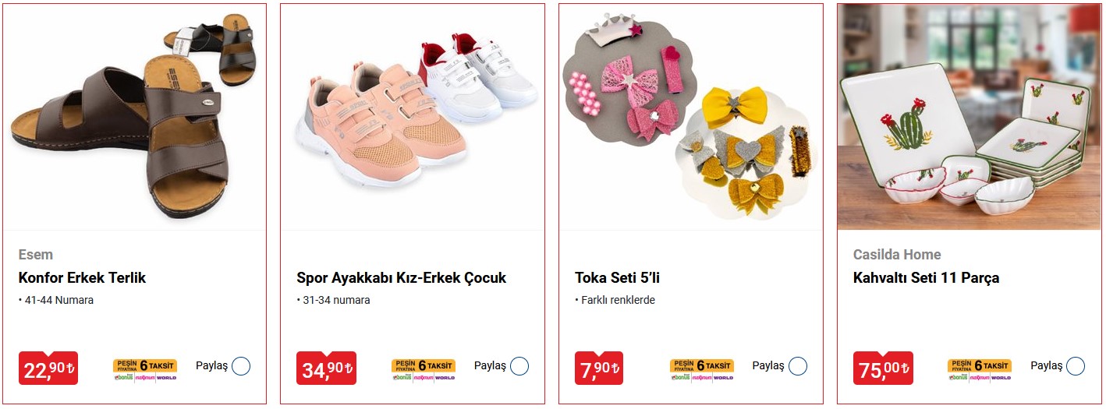Image resolution: width=1106 pixels, height=409 pixels.
Task: Toggle the Paylaş circle on the Toka Seti 5'li card
Action: (x=798, y=366)
